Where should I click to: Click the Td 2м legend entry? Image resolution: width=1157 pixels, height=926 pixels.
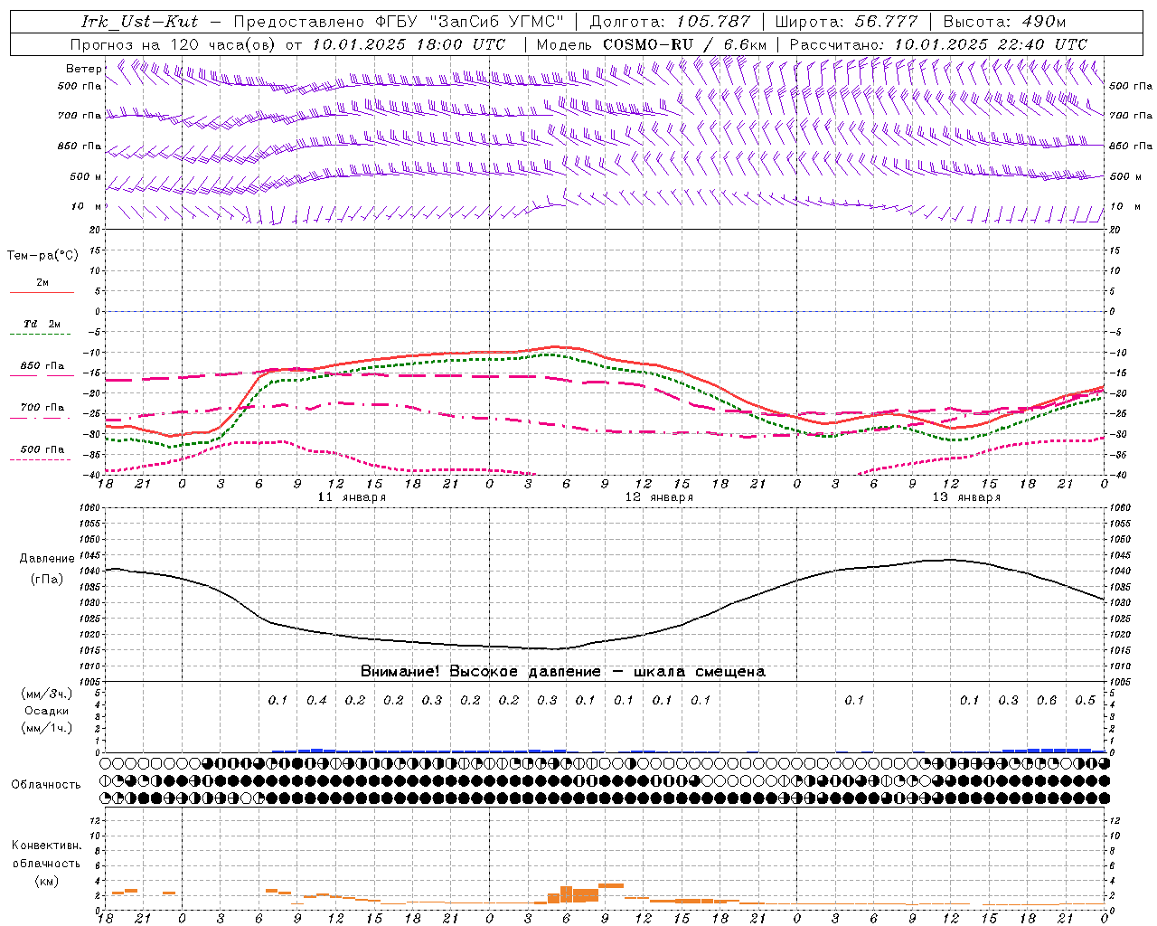(42, 324)
